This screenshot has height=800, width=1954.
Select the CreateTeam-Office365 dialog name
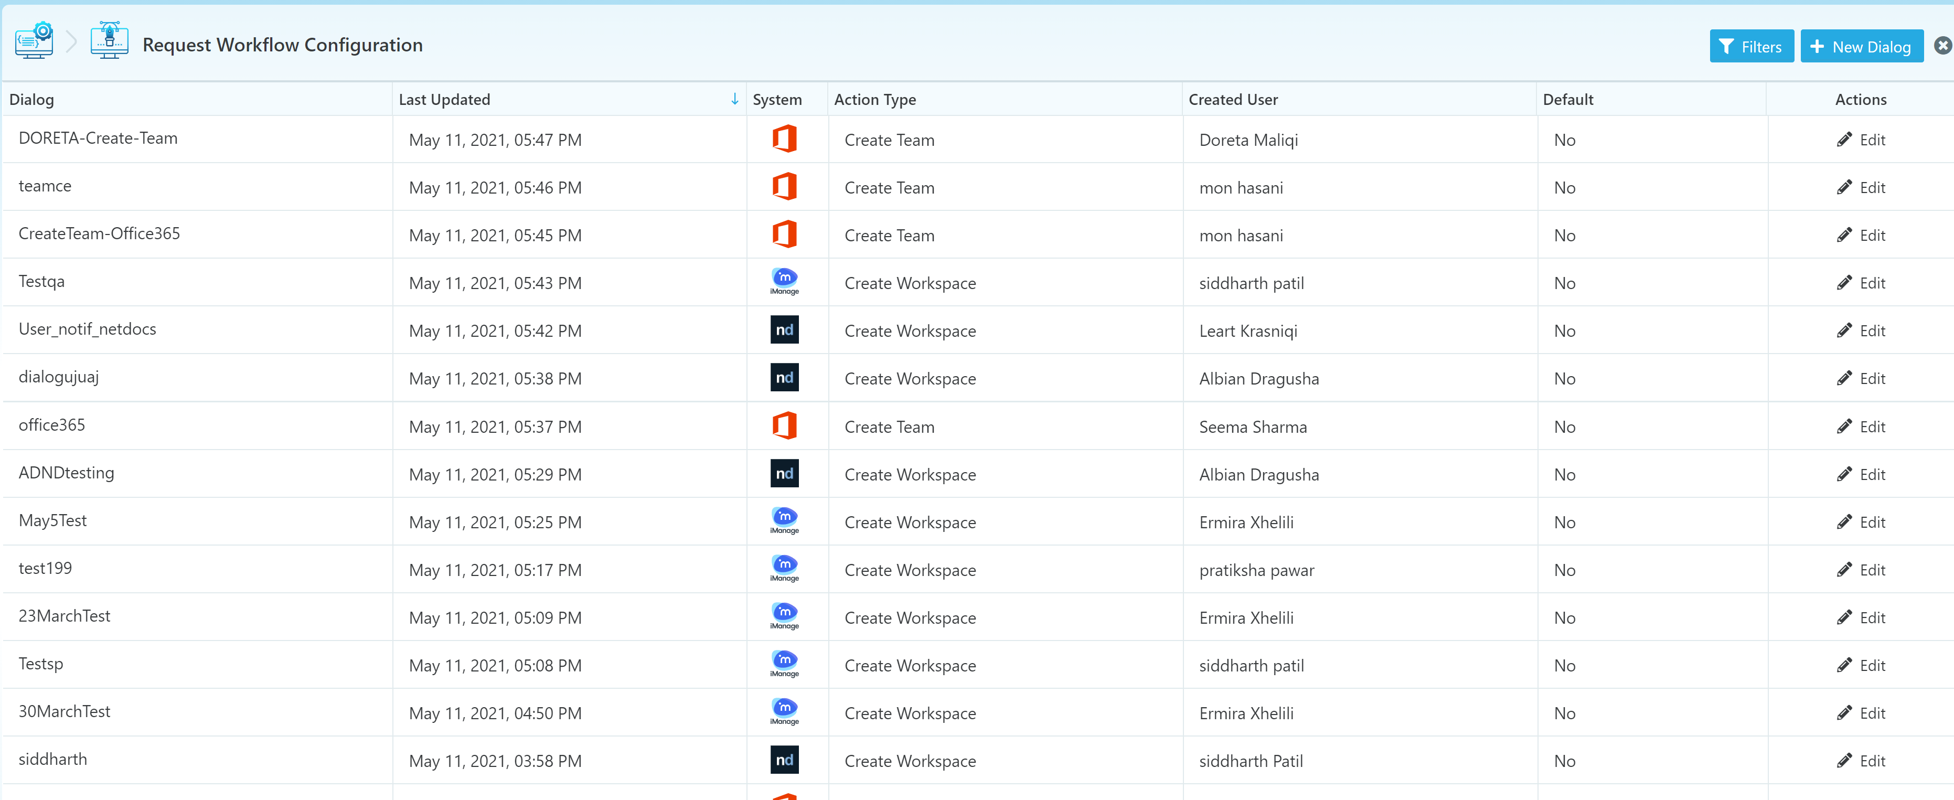click(x=99, y=233)
